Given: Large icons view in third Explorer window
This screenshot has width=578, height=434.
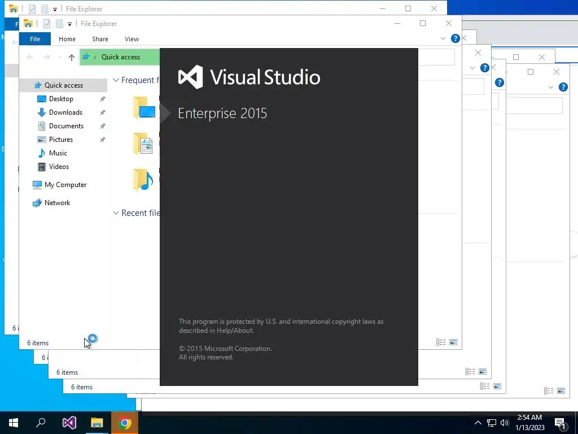Looking at the screenshot, I should pyautogui.click(x=497, y=387).
